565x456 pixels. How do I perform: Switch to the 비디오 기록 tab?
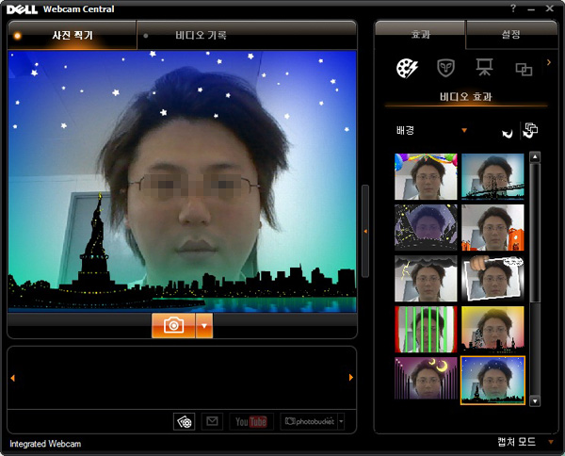[247, 35]
